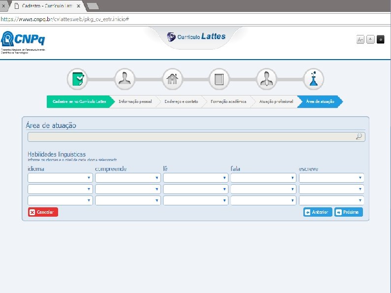
Task: Go to Informação pessoal step
Action: coord(135,101)
